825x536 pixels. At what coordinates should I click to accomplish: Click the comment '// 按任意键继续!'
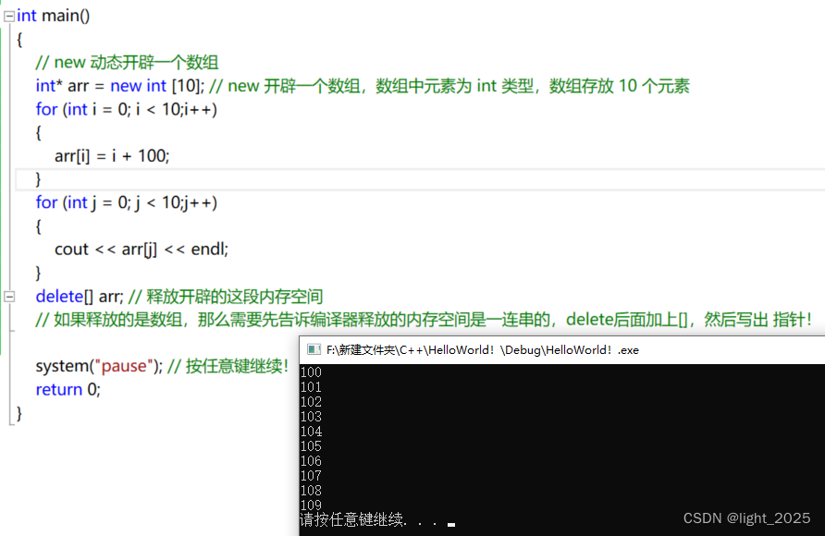click(228, 366)
